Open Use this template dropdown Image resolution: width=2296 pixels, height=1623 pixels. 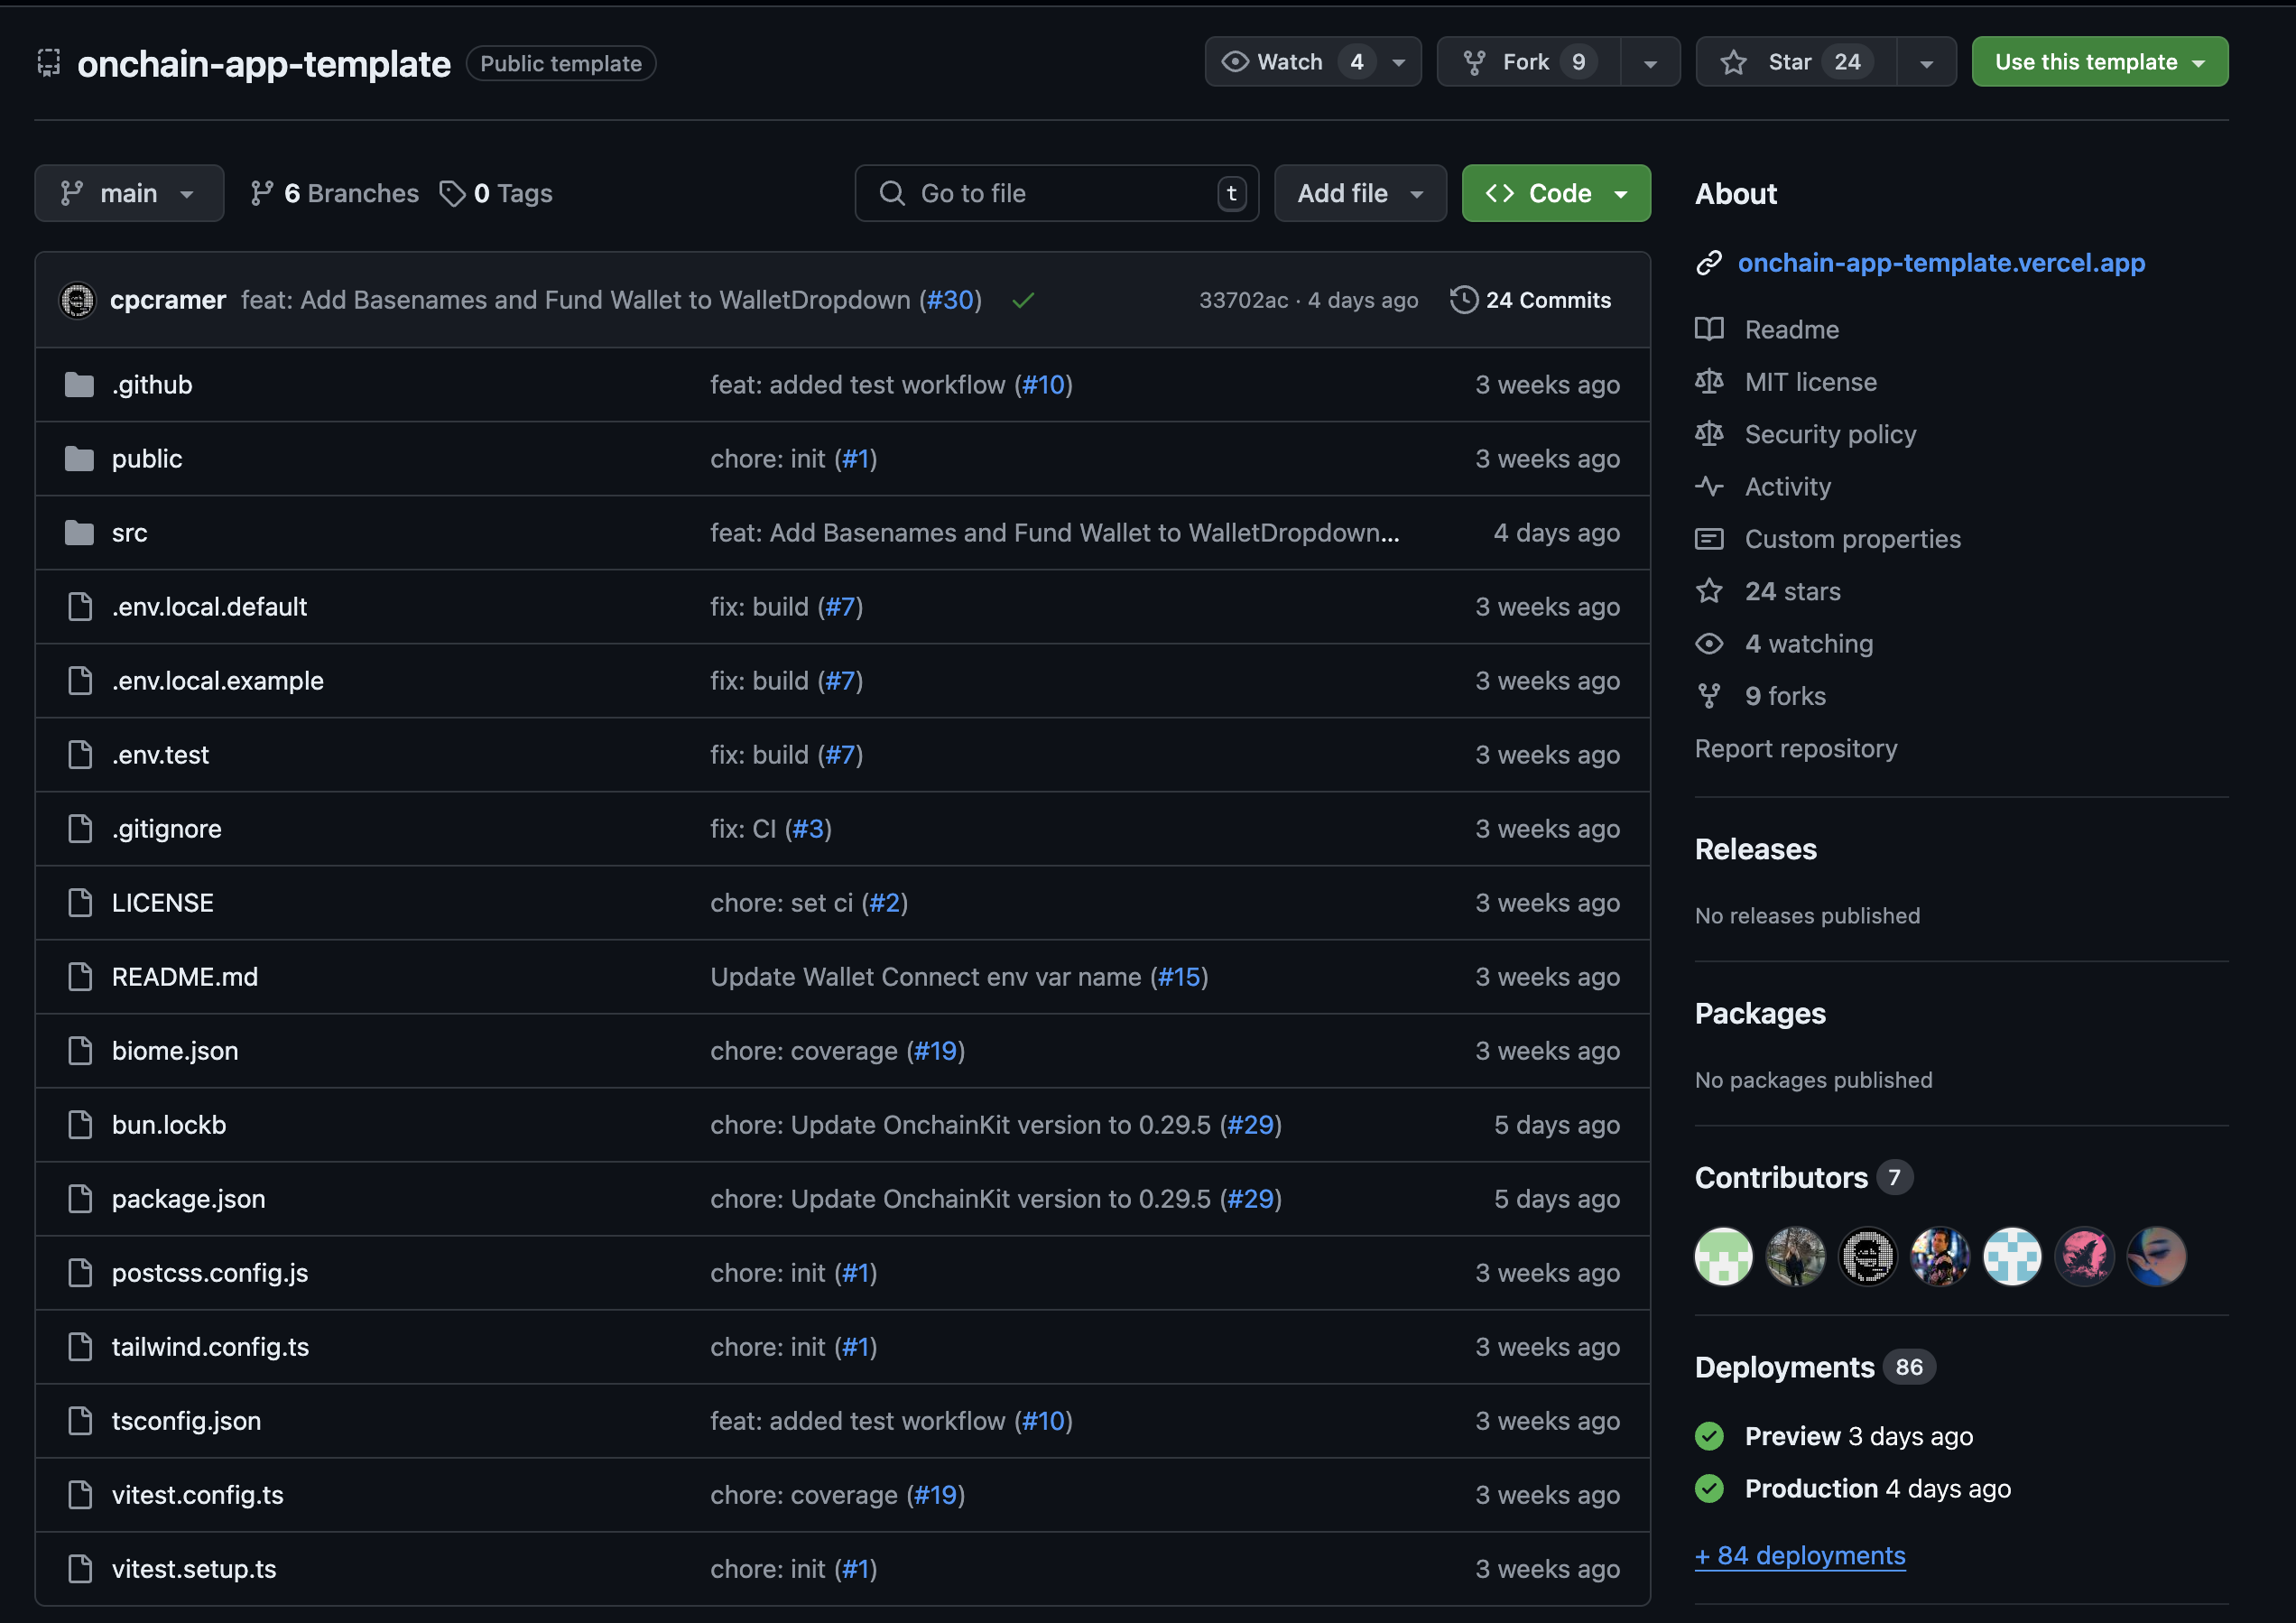coord(2099,62)
